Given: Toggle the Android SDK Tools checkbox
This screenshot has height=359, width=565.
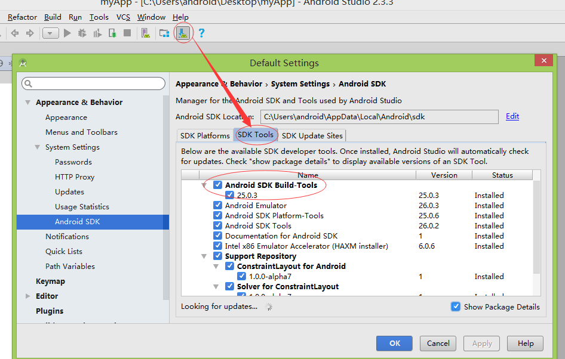Looking at the screenshot, I should 217,225.
